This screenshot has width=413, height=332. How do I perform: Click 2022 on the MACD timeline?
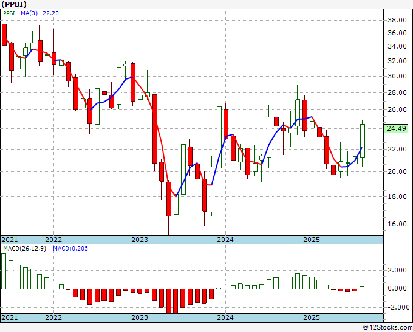[53, 317]
